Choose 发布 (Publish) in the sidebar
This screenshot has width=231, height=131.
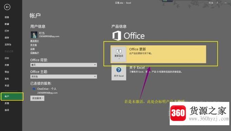tap(7, 79)
